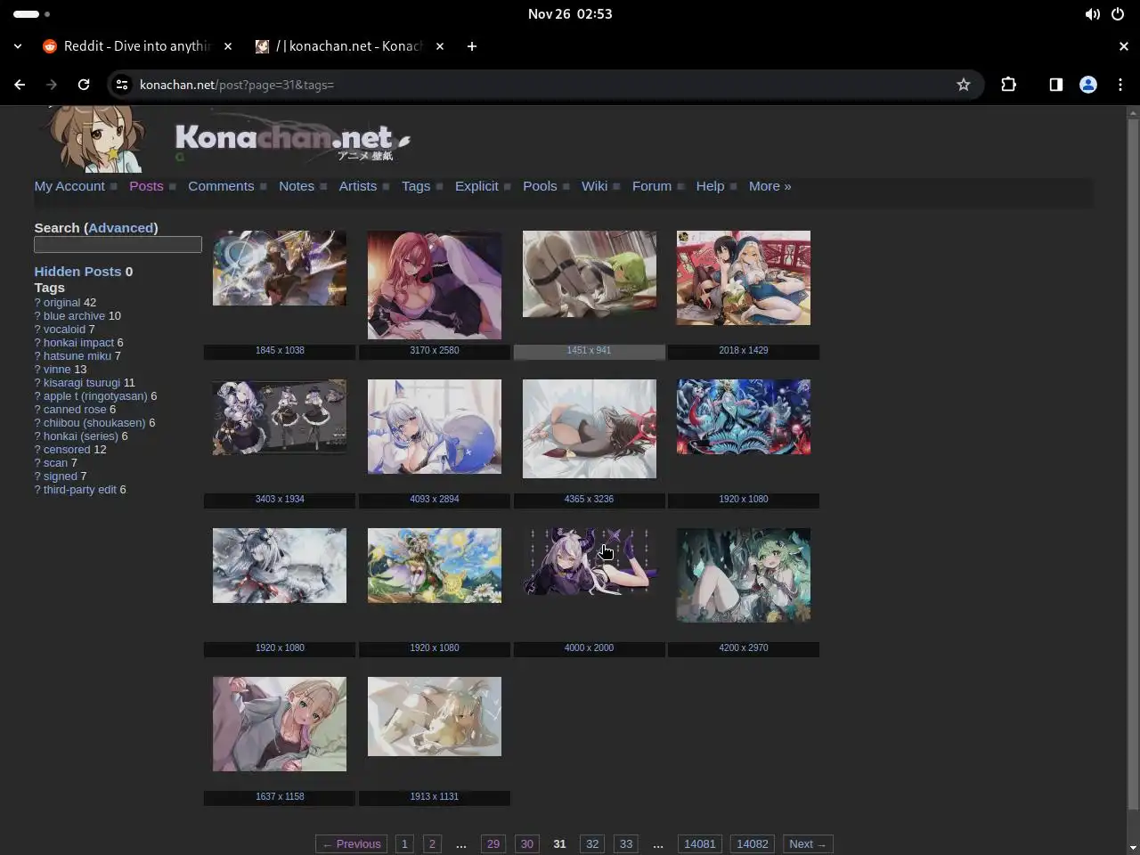Image resolution: width=1140 pixels, height=855 pixels.
Task: Open wiki question mark for vinne tag
Action: coord(37,370)
